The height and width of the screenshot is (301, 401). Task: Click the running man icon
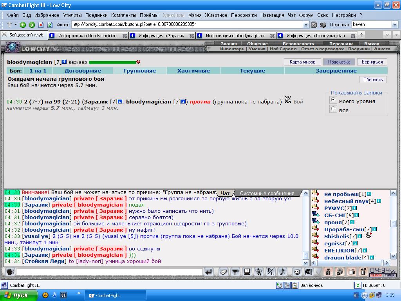259,272
